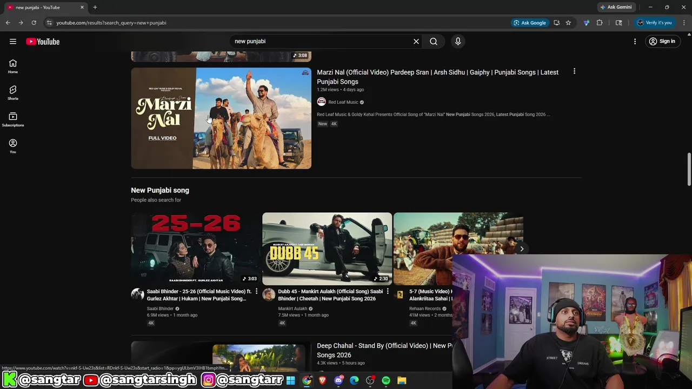Image resolution: width=692 pixels, height=389 pixels.
Task: Open Deep Chahal - Stand By video title
Action: (x=385, y=350)
